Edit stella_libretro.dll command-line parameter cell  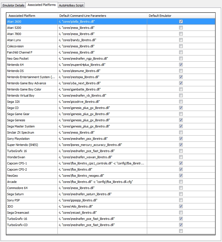point(102,22)
